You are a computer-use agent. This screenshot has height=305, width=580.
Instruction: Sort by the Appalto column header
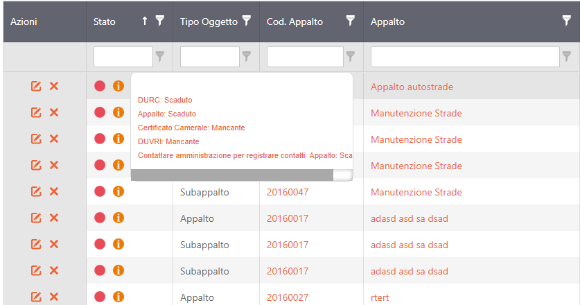[x=387, y=22]
